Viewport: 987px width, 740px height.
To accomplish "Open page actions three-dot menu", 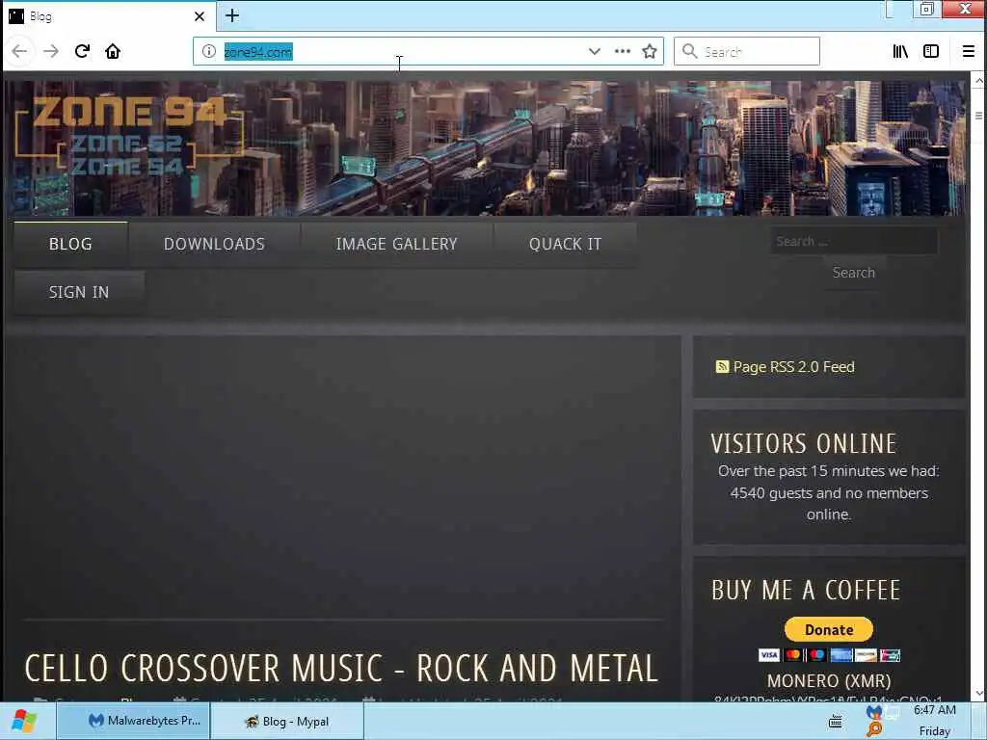I will 623,52.
